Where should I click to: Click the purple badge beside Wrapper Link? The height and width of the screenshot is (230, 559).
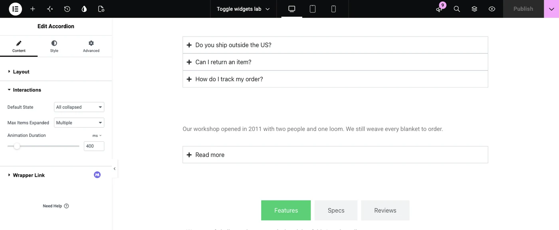point(97,175)
